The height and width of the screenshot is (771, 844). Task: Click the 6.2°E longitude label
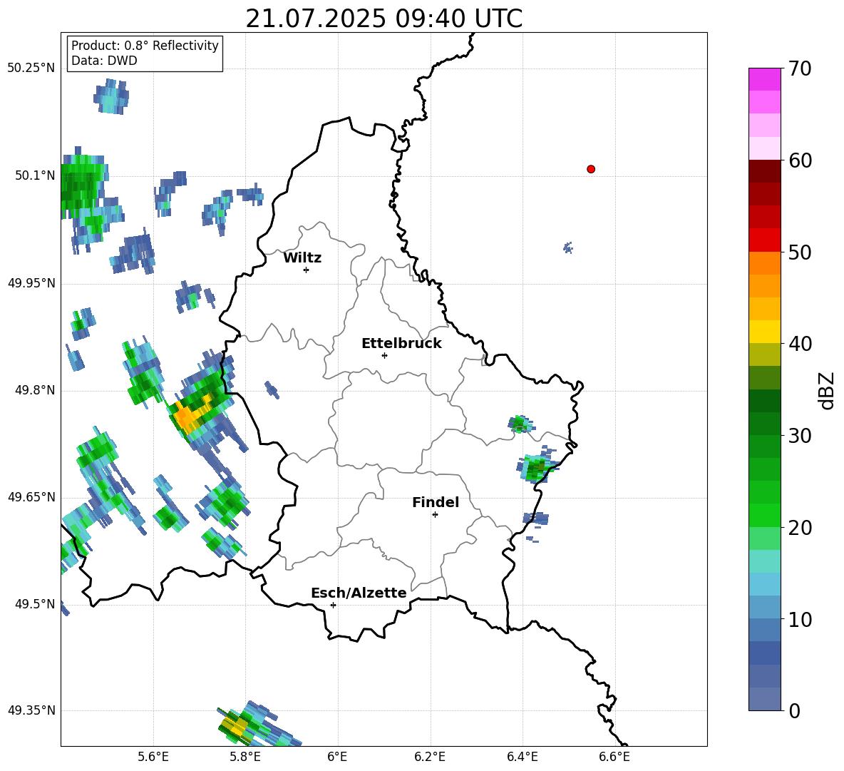430,757
